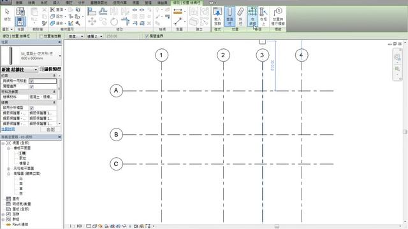Viewport: 408px width, 229px height.
Task: Open the 結構 ribbon tab
Action: point(31,3)
